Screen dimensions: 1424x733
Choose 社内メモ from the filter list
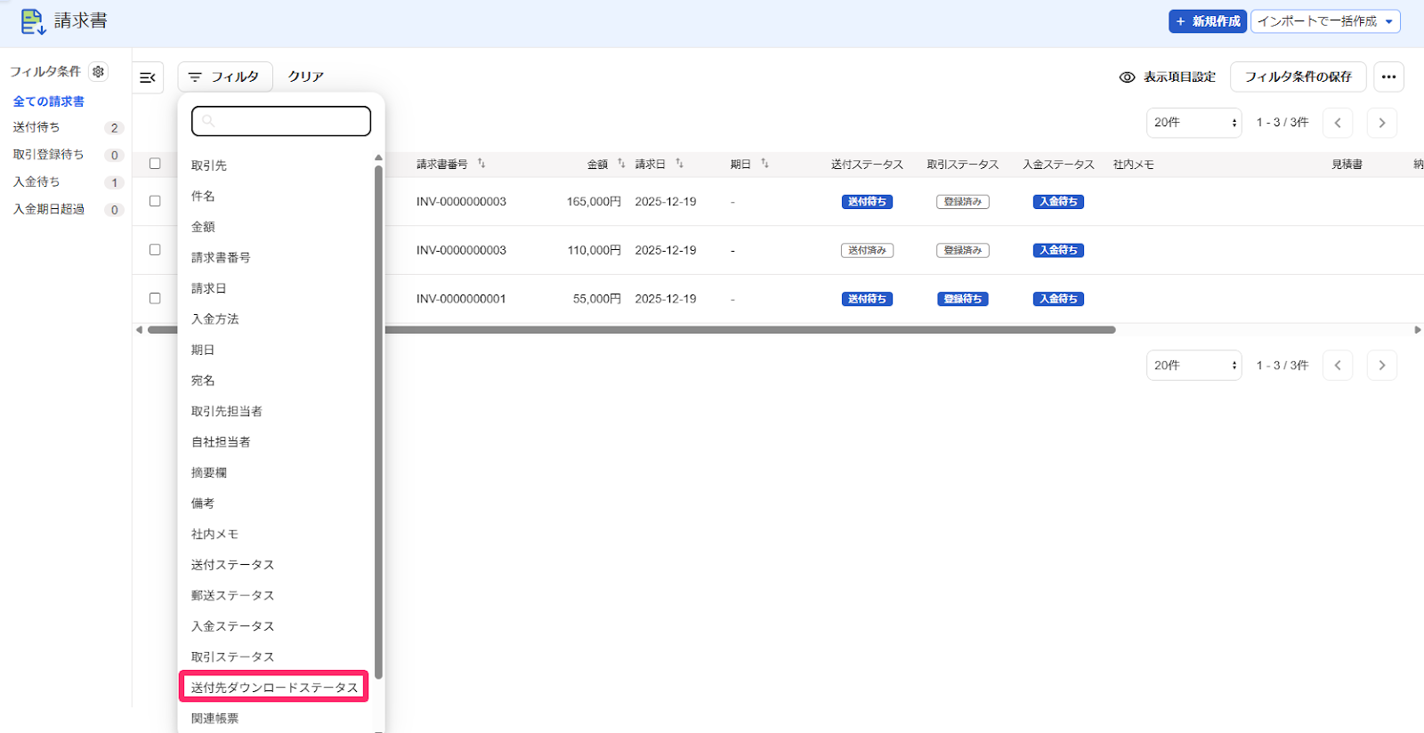pos(214,535)
